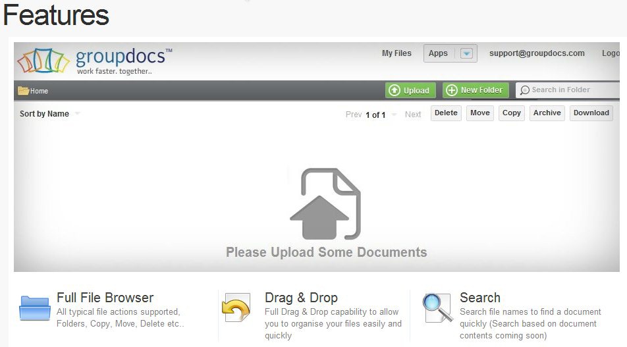Image resolution: width=627 pixels, height=347 pixels.
Task: Open My Files
Action: [396, 53]
